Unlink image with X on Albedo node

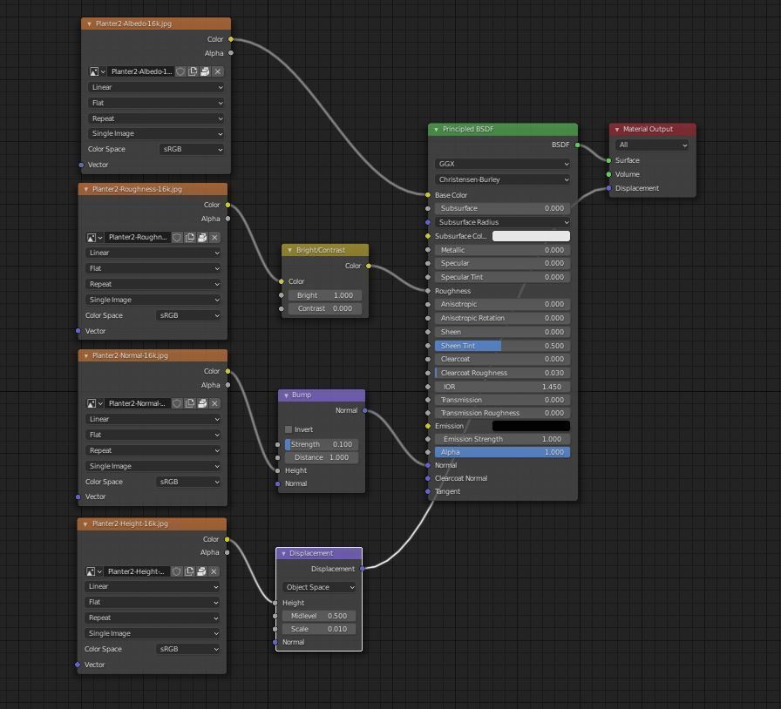(x=218, y=71)
